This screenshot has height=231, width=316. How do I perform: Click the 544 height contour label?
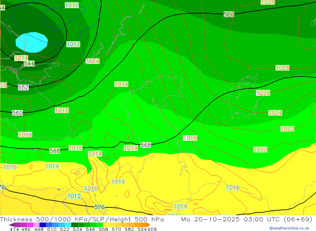29,64
